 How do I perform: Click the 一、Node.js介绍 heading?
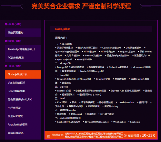point(64,44)
